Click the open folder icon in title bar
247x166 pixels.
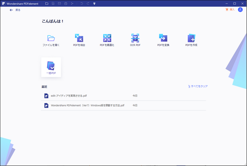coord(47,3)
